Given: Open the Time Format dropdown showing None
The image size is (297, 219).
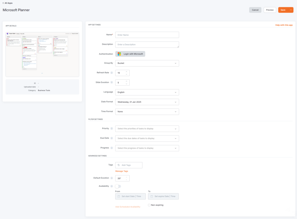Looking at the screenshot, I should (147, 112).
